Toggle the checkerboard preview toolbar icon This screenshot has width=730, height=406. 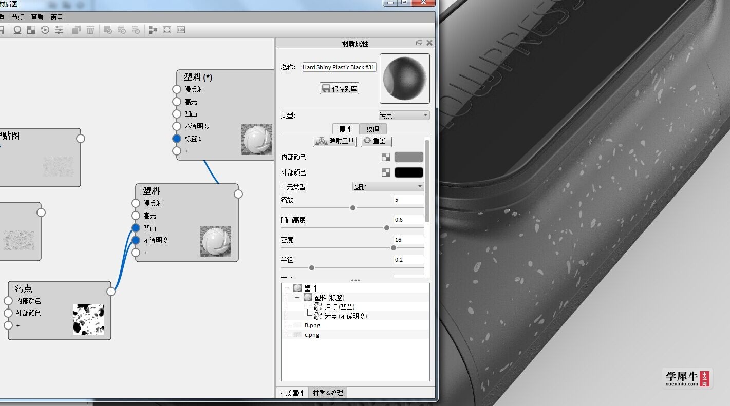pos(31,30)
